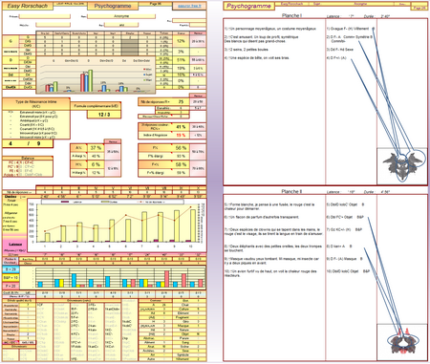
Task: Click the Easy Rorschach title box
Action: click(x=28, y=6)
